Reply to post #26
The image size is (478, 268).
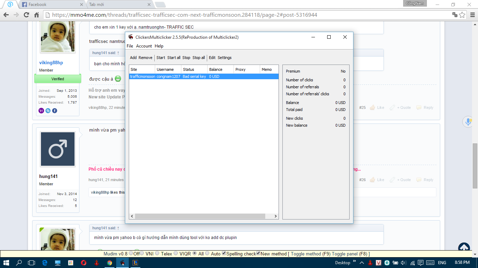pyautogui.click(x=425, y=180)
